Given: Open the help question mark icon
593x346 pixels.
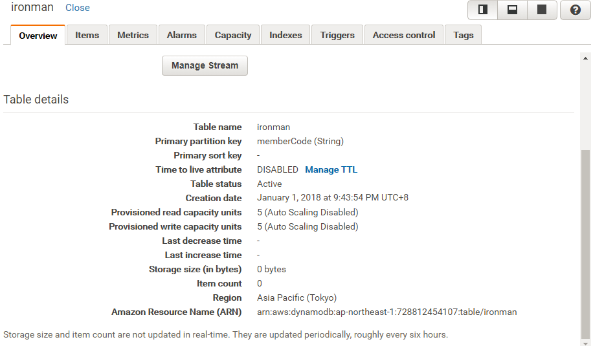Looking at the screenshot, I should (x=575, y=10).
